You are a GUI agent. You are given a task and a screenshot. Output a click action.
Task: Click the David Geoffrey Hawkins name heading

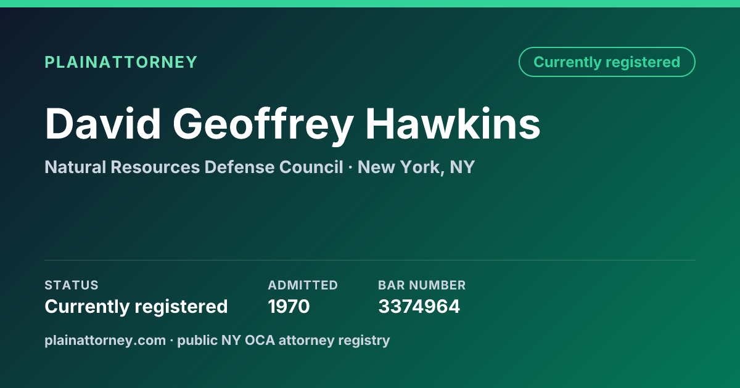[x=292, y=123]
